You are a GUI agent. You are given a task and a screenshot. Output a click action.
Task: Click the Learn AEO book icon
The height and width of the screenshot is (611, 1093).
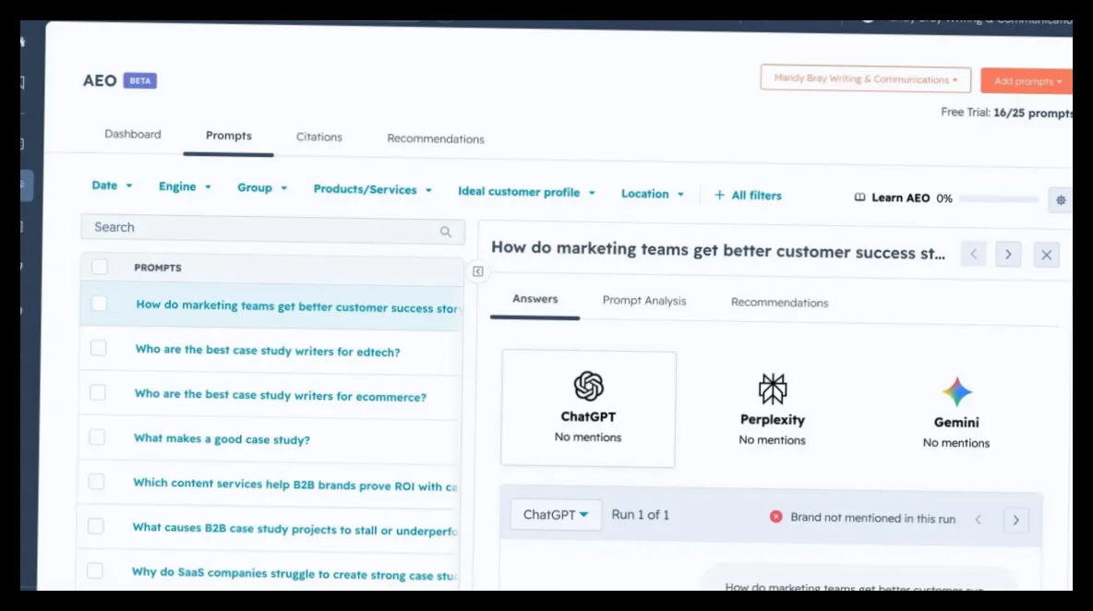[x=860, y=198]
